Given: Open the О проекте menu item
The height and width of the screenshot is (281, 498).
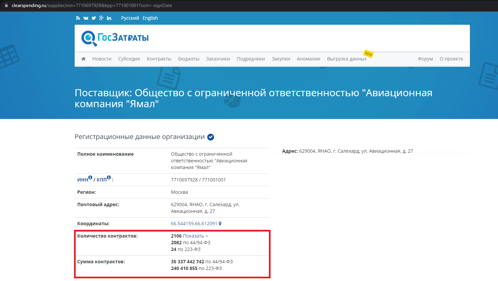Looking at the screenshot, I should click(451, 59).
